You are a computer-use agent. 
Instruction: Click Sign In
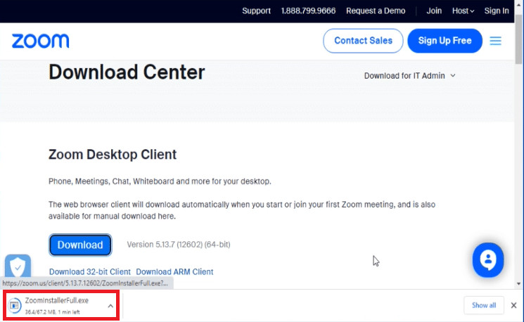497,11
